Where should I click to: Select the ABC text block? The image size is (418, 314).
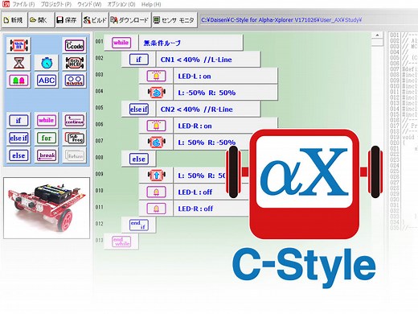tap(47, 81)
